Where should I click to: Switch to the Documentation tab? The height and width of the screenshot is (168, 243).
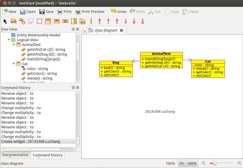click(15, 155)
